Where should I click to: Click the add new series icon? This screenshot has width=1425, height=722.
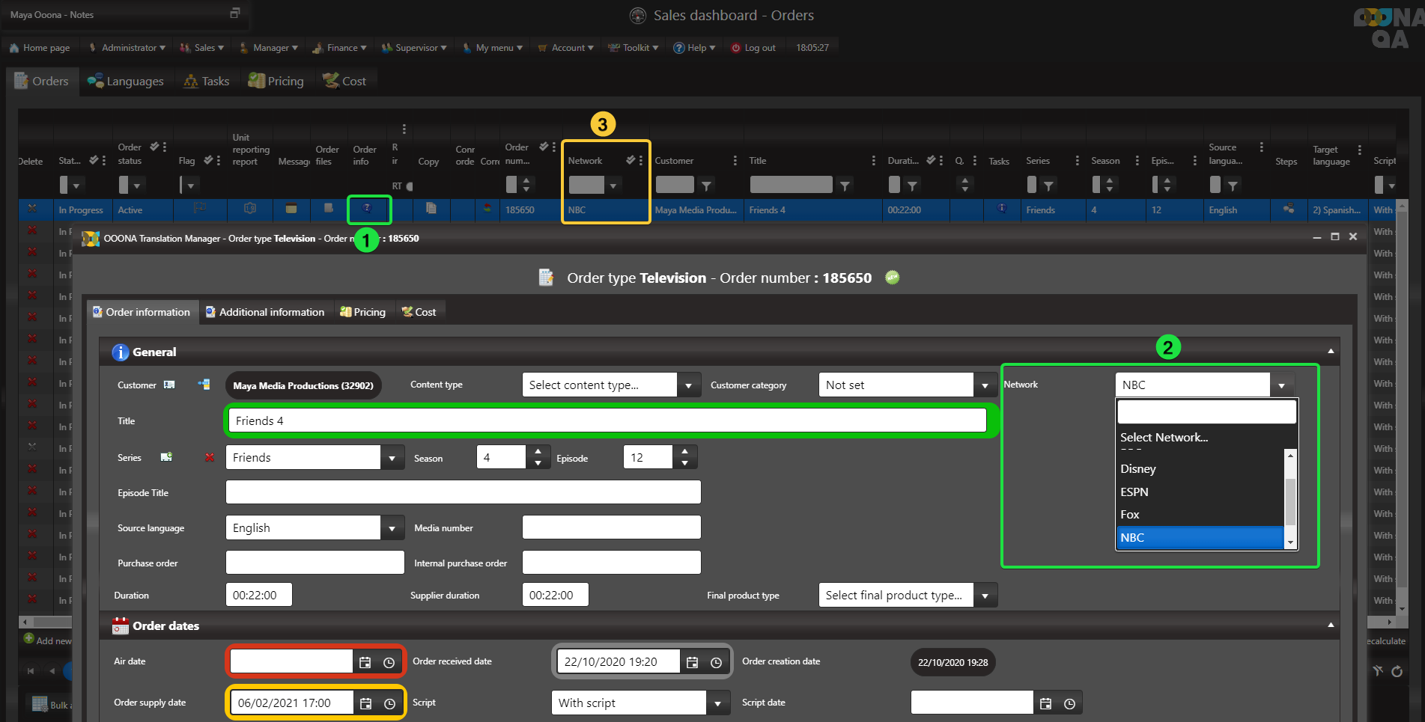pos(166,457)
